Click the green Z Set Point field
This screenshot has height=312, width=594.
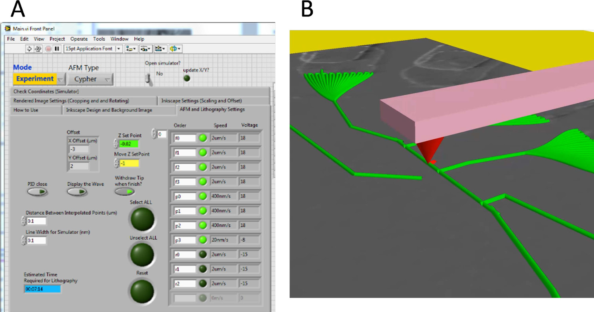click(129, 144)
